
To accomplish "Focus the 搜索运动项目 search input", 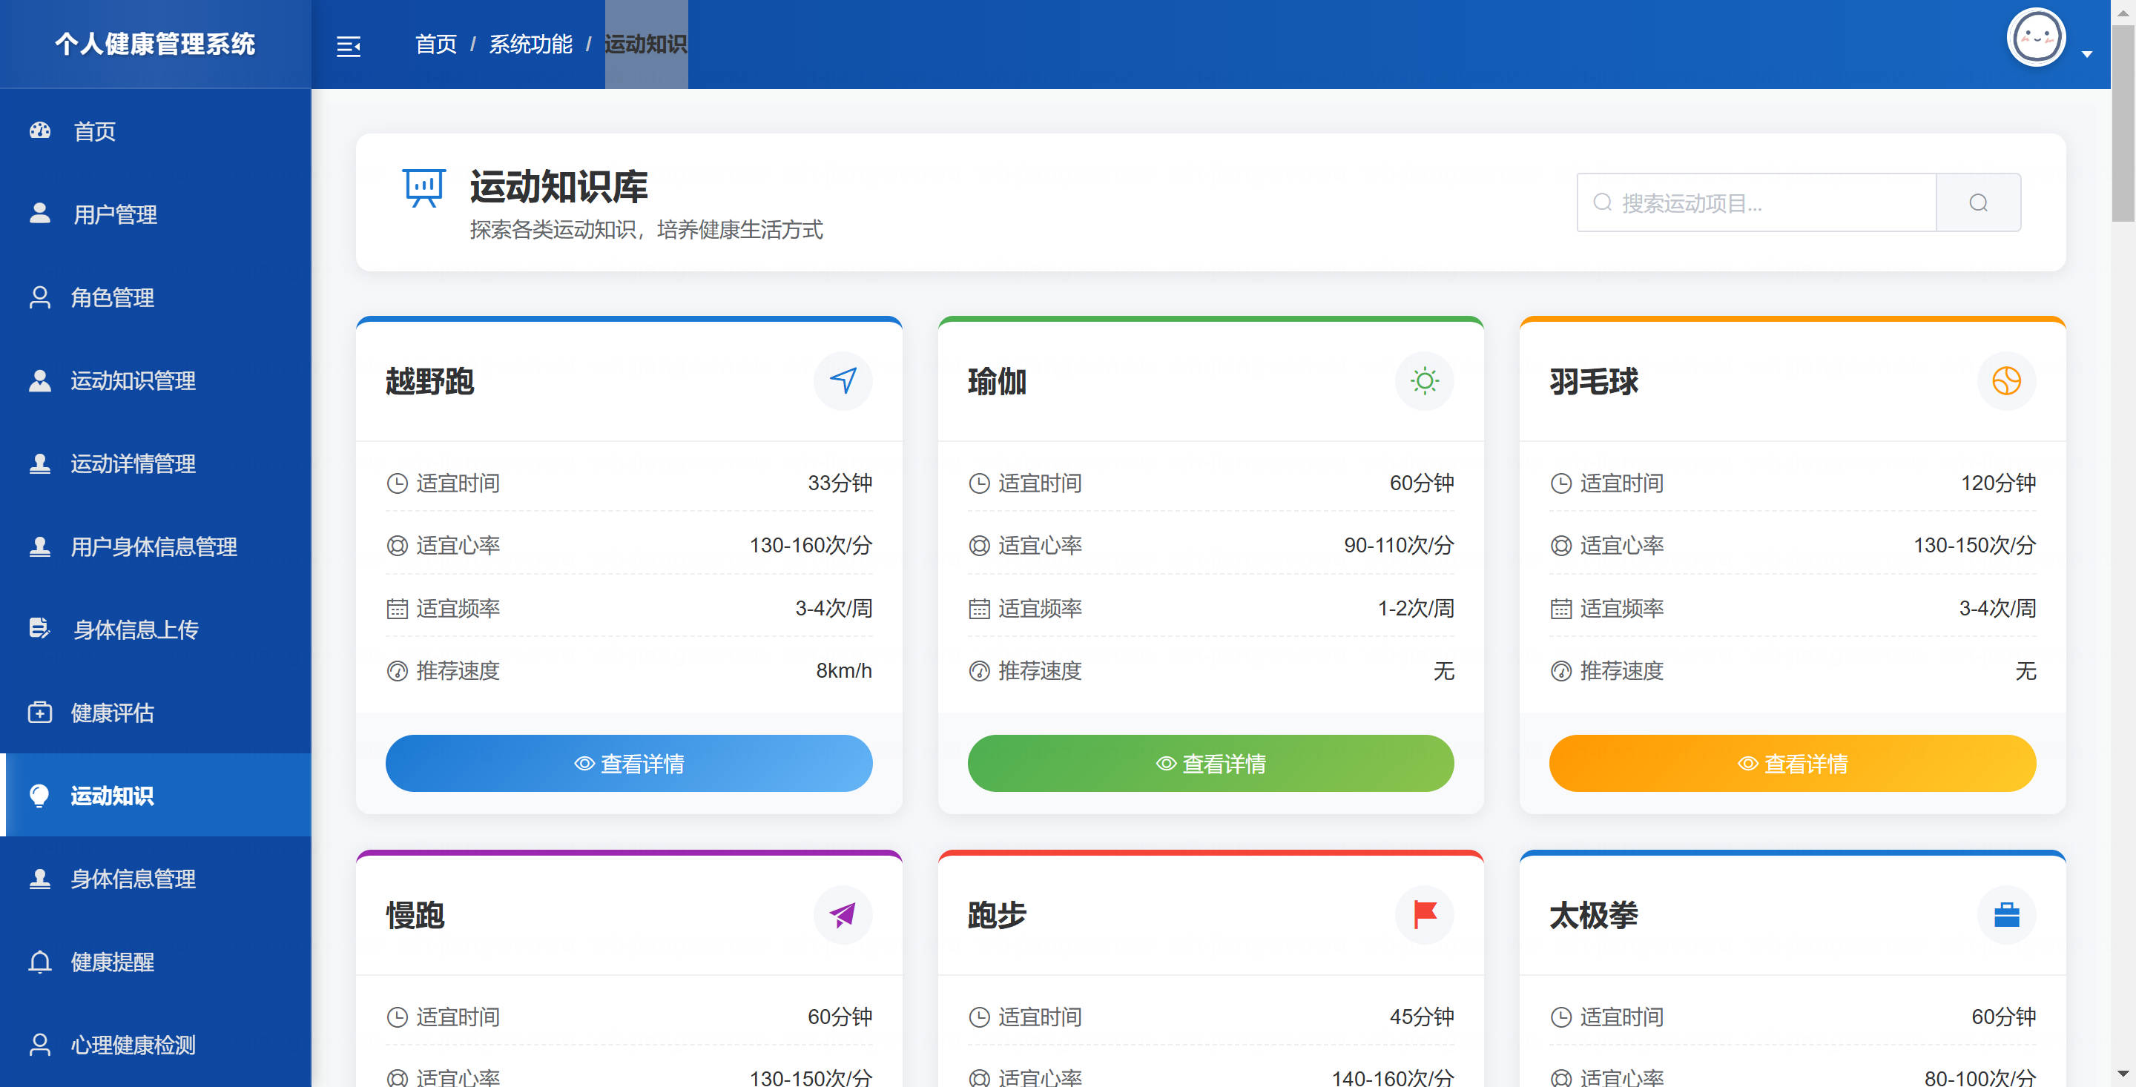I will (1756, 202).
